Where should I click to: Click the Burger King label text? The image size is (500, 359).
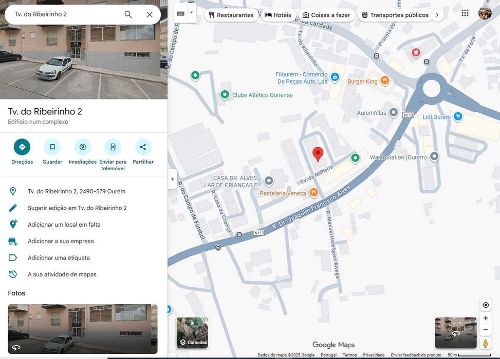362,82
